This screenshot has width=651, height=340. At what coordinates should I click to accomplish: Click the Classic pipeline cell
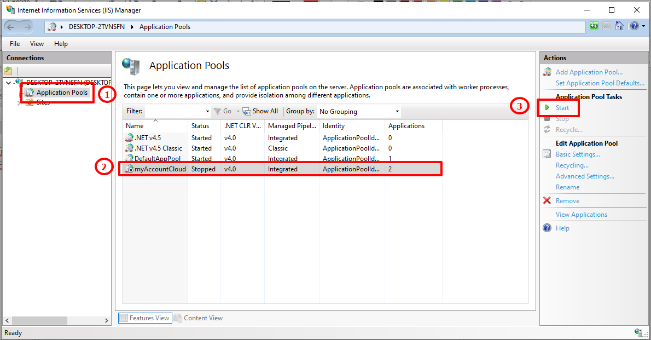click(x=278, y=148)
